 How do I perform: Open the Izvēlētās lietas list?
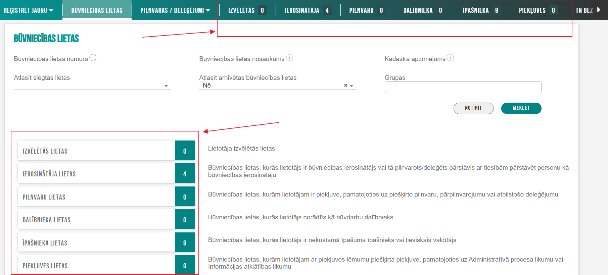[x=106, y=150]
